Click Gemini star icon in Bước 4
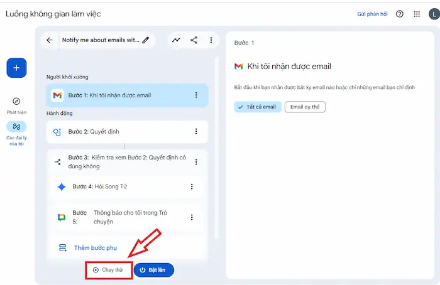 pyautogui.click(x=62, y=186)
